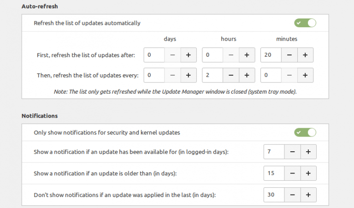This screenshot has width=354, height=208.
Task: Increase first refresh hours value
Action: tap(247, 55)
